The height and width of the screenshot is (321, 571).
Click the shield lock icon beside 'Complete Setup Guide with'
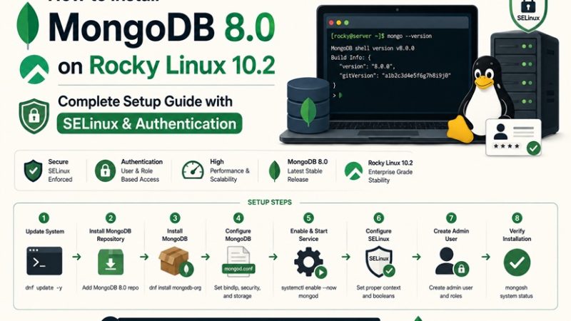34,116
